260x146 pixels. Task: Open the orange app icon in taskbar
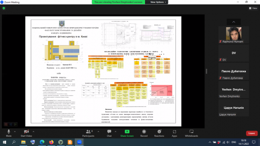tap(70, 142)
